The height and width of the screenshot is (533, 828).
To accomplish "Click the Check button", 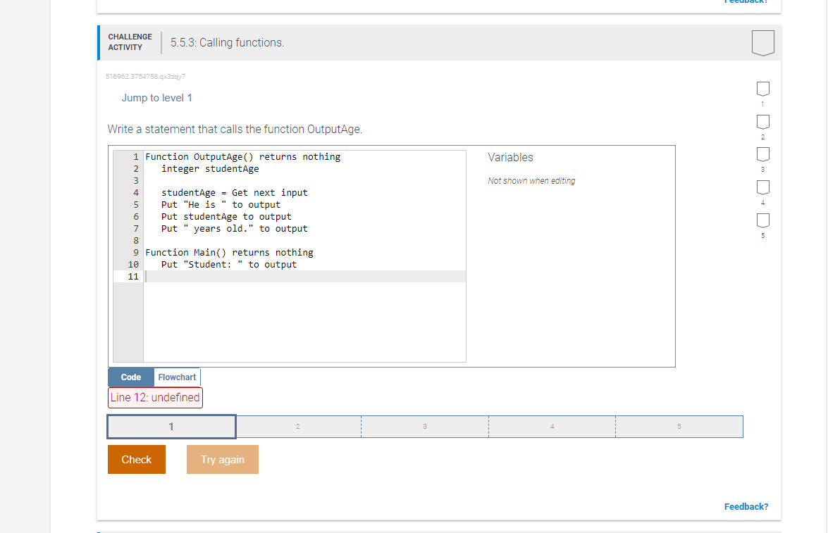I will [x=137, y=460].
